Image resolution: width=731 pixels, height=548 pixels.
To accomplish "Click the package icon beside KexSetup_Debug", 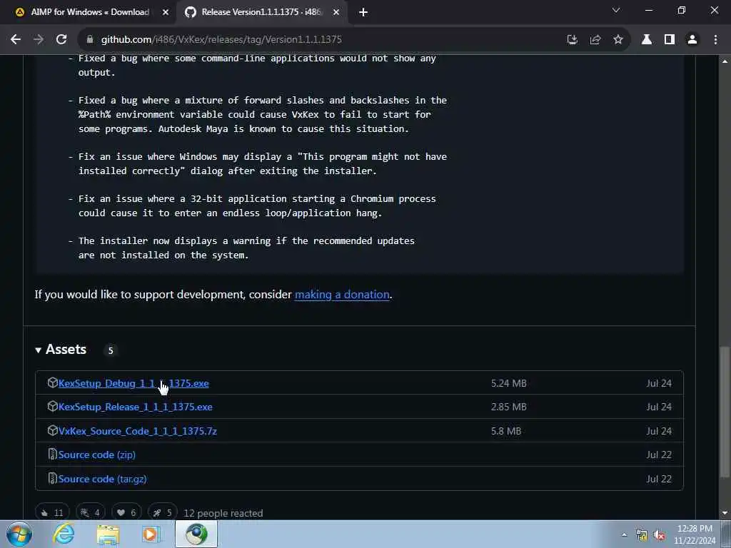I will [53, 382].
